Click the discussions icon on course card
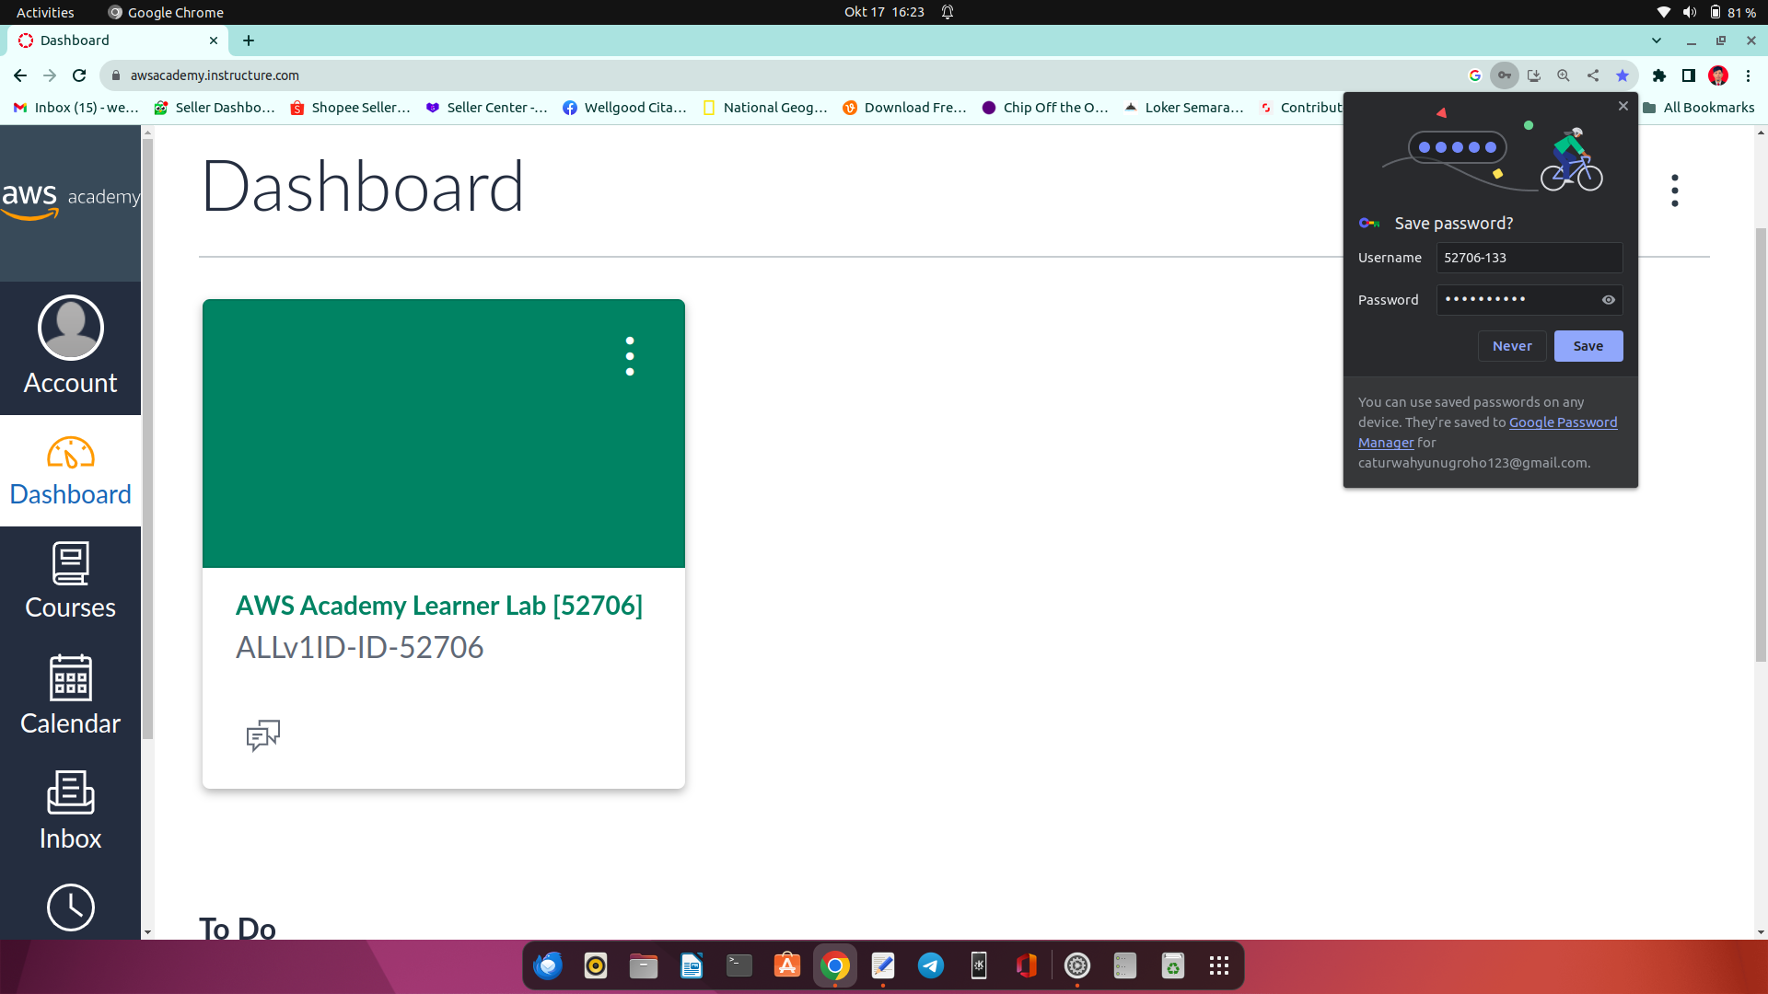Screen dimensions: 1768x994 263,734
